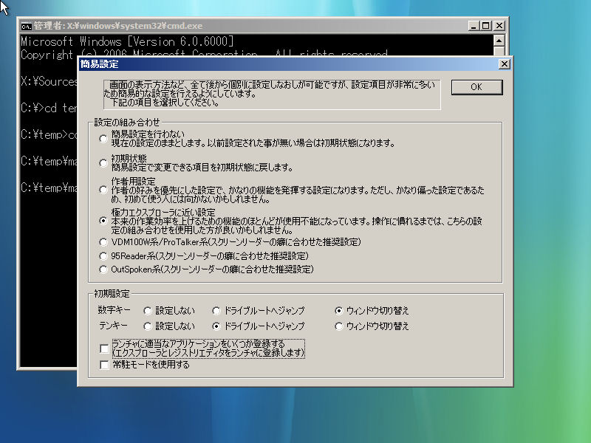Pick VDM100W系/ProTalker系 radio option
Screen dimensions: 591x443
click(103, 242)
